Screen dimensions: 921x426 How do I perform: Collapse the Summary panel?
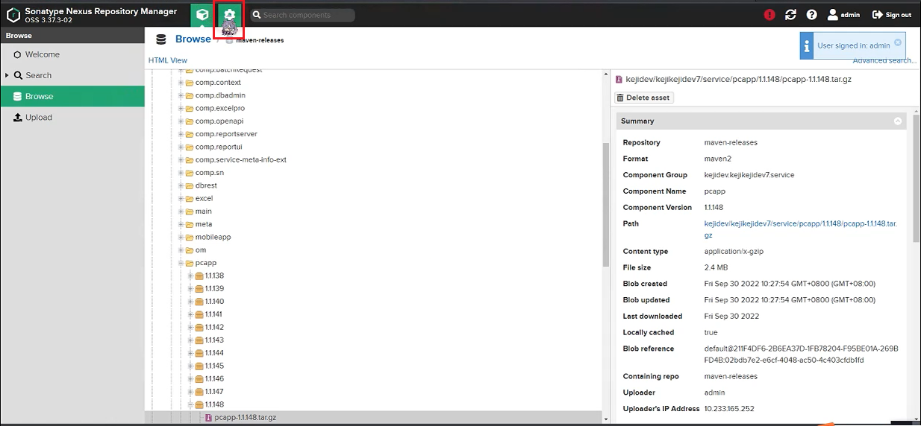pos(898,121)
